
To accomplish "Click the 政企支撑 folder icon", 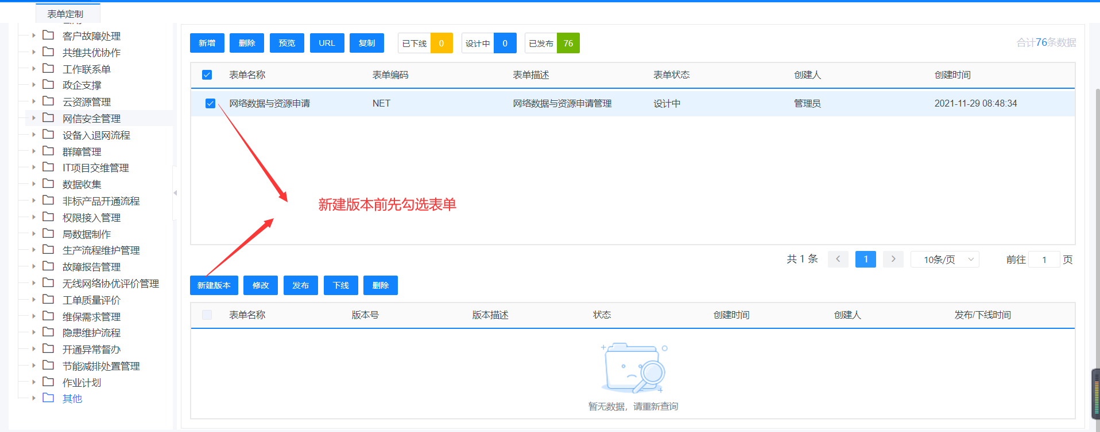I will (48, 85).
